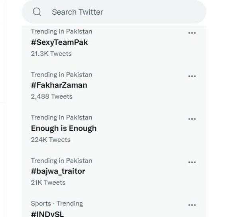Open more options for Enough is Enough trend

click(x=192, y=119)
